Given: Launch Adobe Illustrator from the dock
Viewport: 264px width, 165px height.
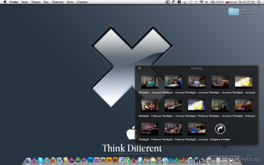Looking at the screenshot, I should point(109,160).
